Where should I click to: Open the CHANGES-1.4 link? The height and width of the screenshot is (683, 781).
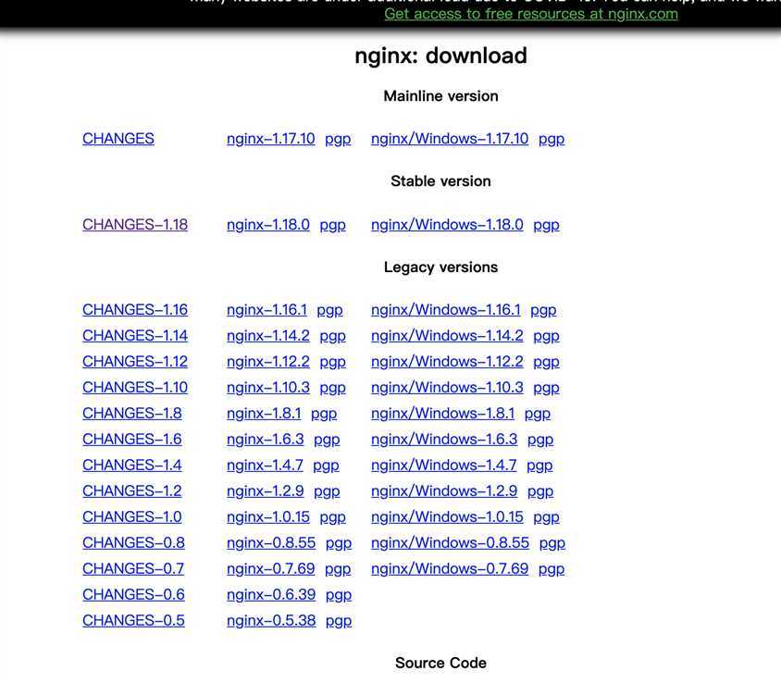click(x=132, y=466)
